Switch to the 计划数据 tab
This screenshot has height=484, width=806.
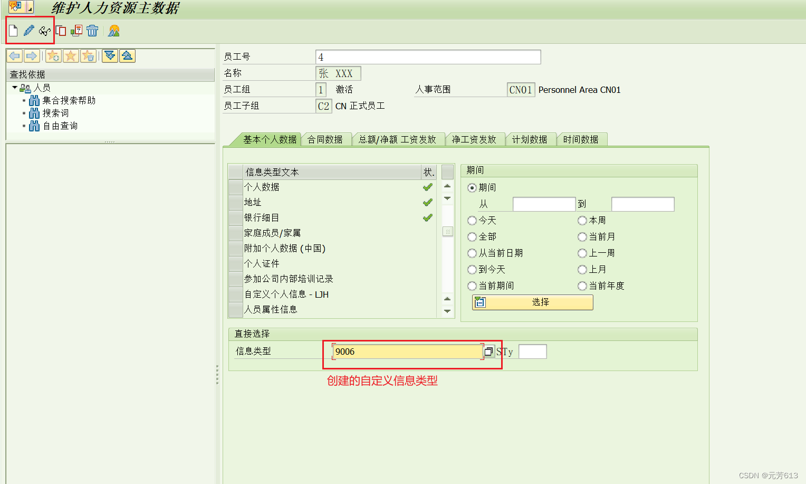click(530, 139)
